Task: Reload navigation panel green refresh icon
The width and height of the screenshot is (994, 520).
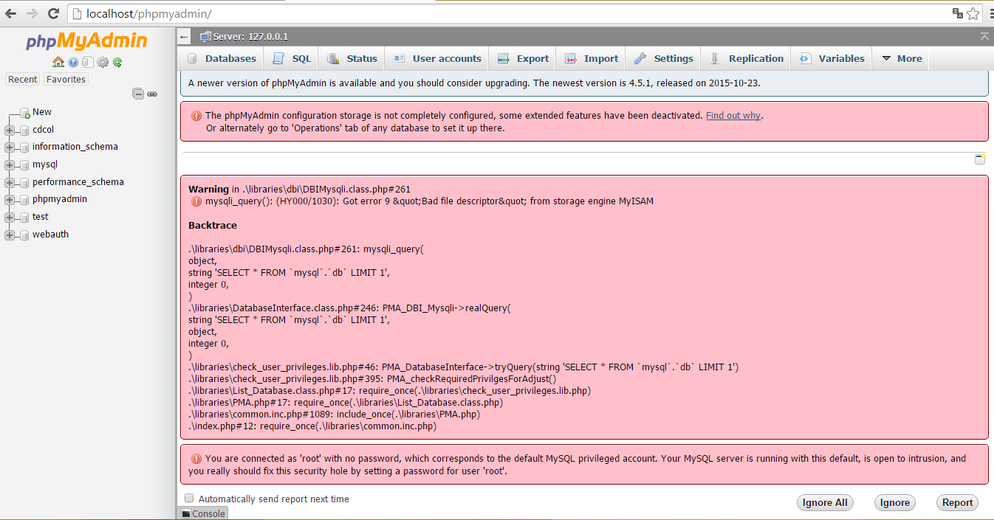Action: [x=117, y=63]
